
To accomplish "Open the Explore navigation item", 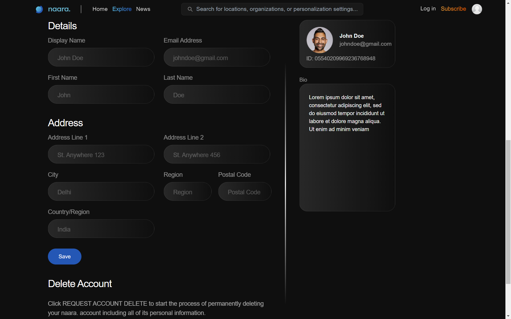I will [122, 9].
